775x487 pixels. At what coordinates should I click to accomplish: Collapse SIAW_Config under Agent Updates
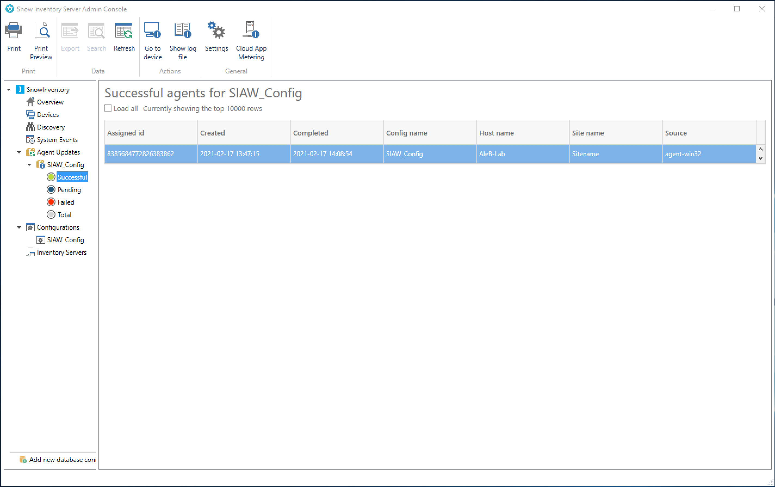tap(29, 165)
